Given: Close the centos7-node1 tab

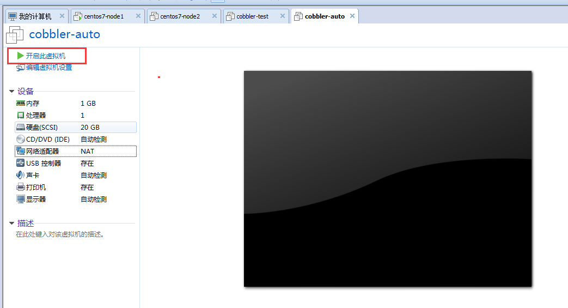Looking at the screenshot, I should (x=138, y=16).
